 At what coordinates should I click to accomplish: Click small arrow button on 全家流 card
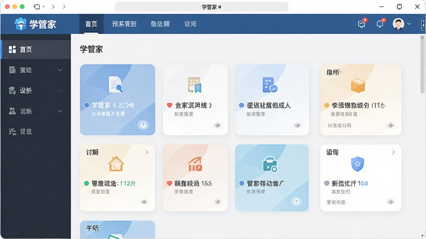[218, 125]
